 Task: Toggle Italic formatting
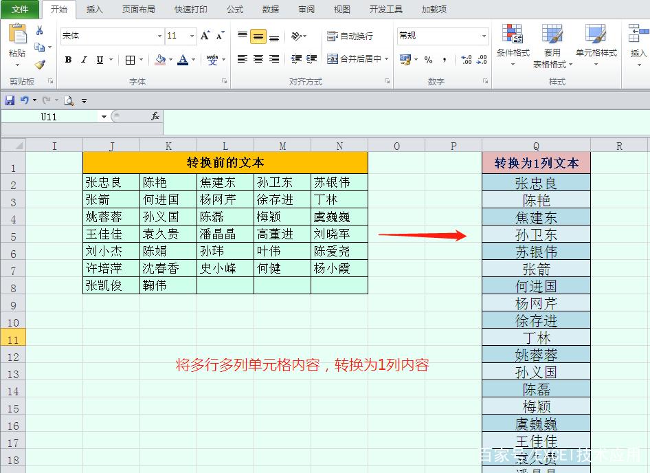click(84, 60)
